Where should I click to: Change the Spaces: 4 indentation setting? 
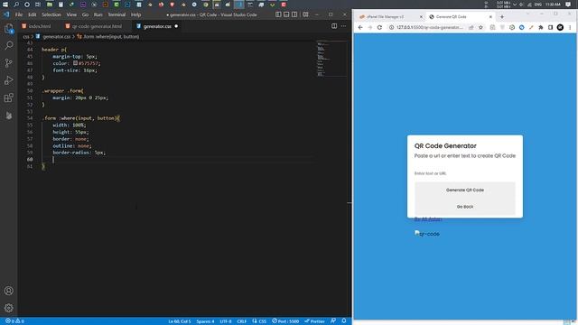pyautogui.click(x=205, y=321)
